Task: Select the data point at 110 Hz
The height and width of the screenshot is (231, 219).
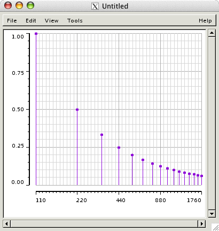Action: pos(36,34)
